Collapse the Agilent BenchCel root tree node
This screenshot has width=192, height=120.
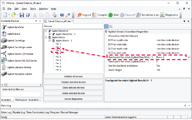coord(46,31)
